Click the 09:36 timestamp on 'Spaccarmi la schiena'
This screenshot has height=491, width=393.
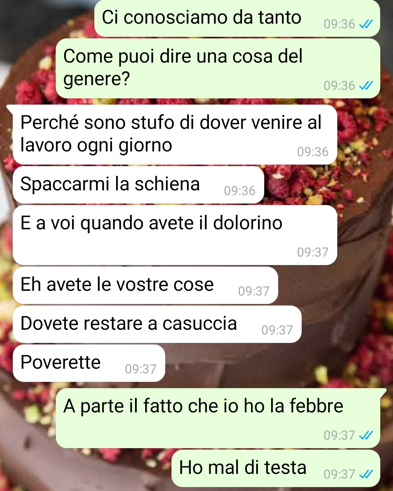pyautogui.click(x=239, y=191)
